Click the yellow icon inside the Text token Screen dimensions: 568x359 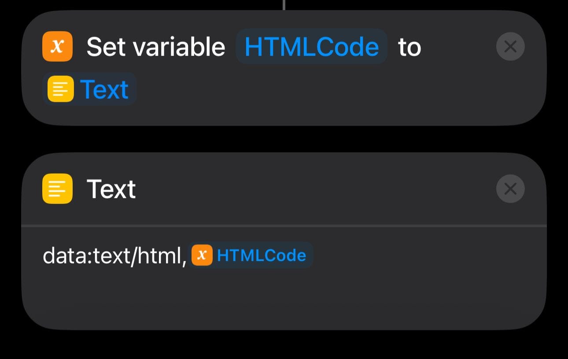tap(60, 89)
